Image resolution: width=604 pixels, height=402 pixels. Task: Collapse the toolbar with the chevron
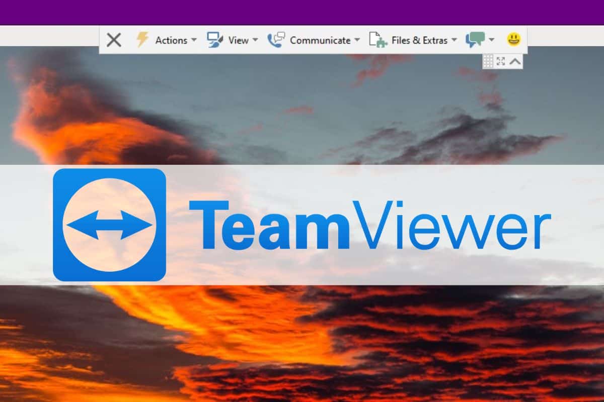514,62
